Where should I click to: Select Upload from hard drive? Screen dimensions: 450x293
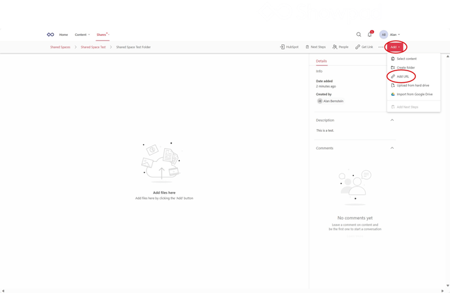point(410,85)
